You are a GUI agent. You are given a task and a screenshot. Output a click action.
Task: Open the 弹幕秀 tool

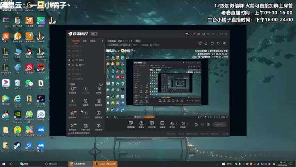point(85,102)
